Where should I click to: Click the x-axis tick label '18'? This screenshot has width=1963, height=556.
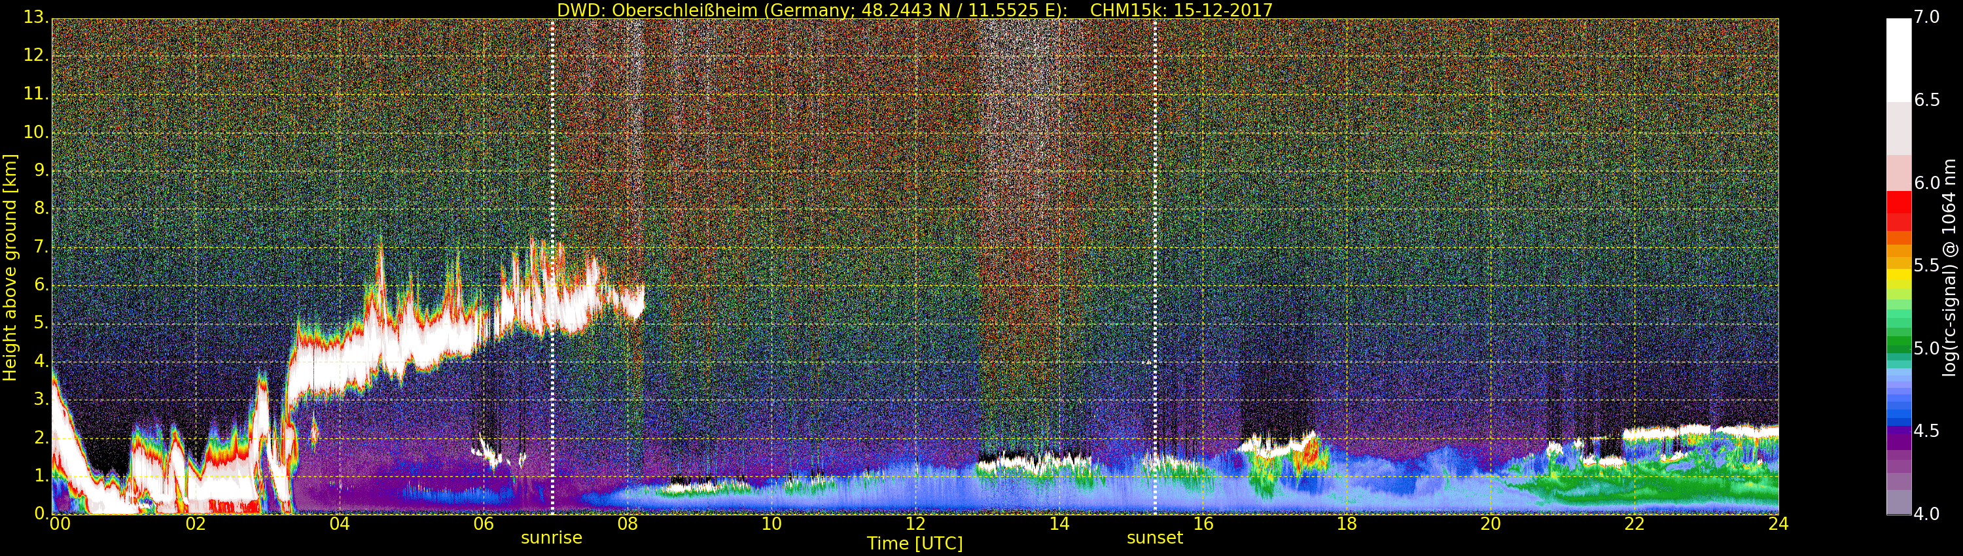click(1347, 523)
